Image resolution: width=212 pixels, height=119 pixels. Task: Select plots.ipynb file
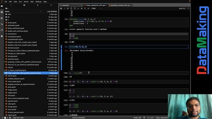pos(31,87)
